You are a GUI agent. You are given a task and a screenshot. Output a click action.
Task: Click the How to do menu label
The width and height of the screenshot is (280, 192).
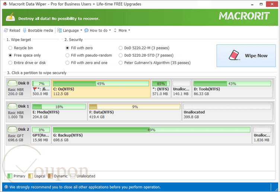(99, 31)
